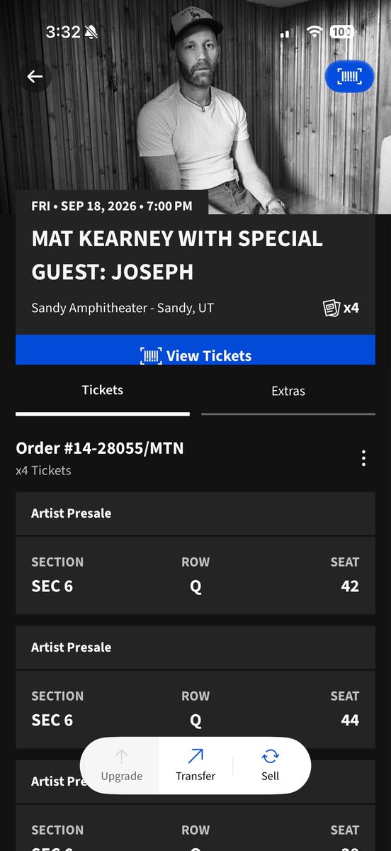Viewport: 391px width, 851px height.
Task: Tap the battery indicator in status bar
Action: (x=341, y=32)
